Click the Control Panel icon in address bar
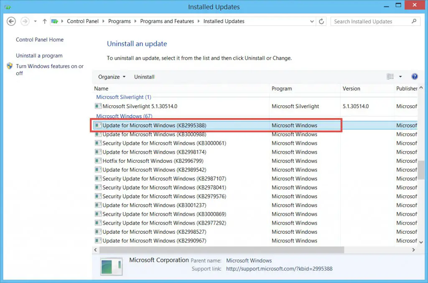Screen dimensions: 428x283 tap(55, 21)
